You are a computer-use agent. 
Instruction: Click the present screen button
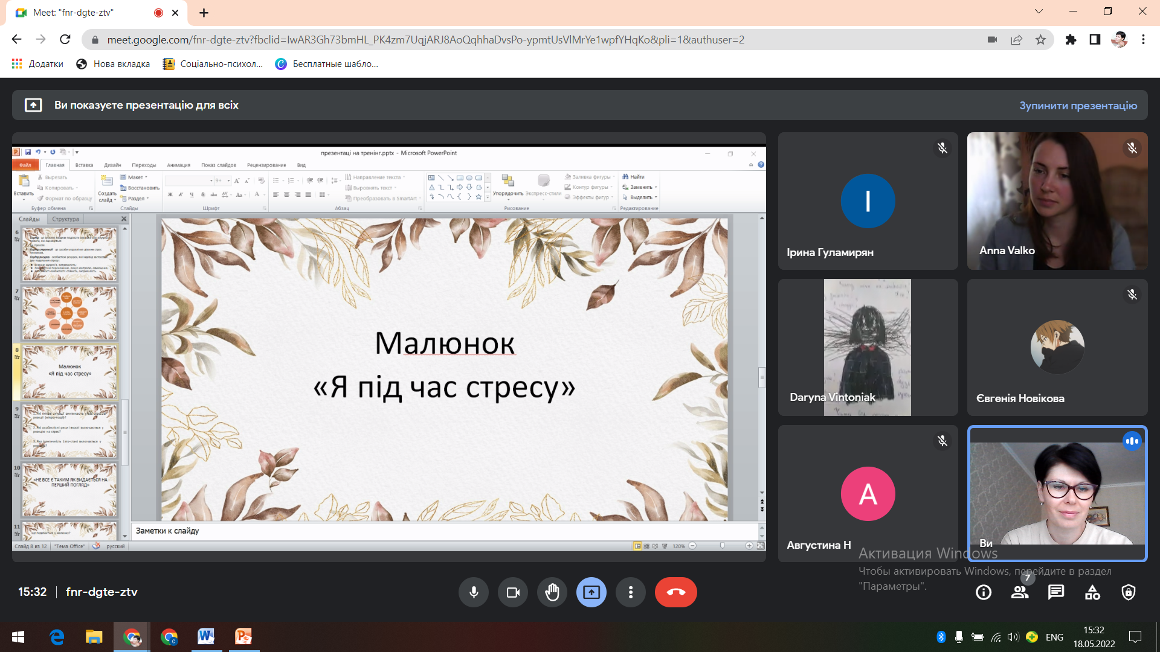point(591,592)
